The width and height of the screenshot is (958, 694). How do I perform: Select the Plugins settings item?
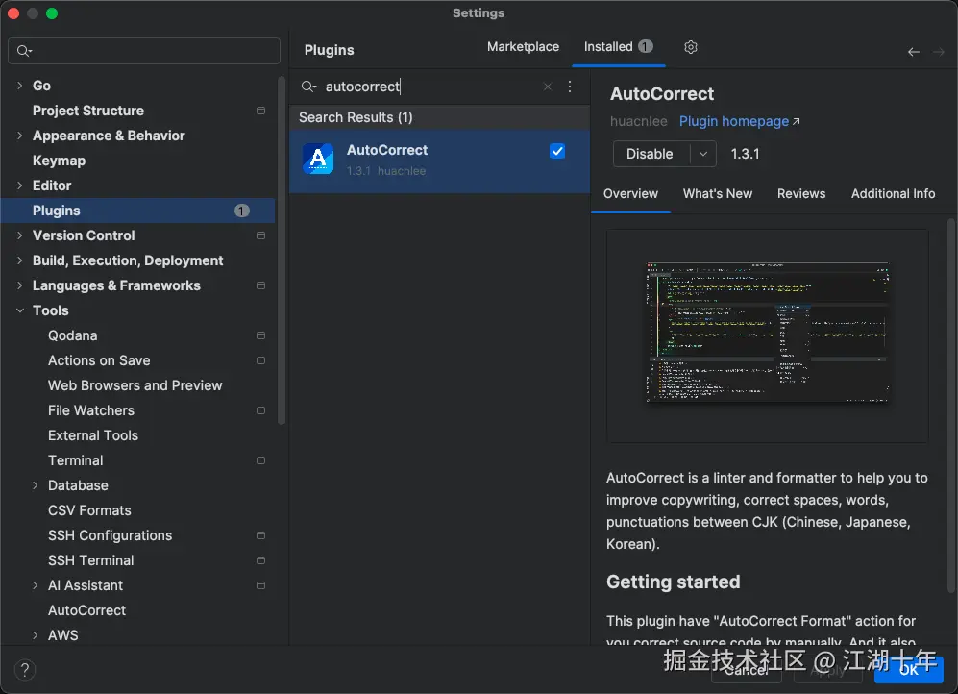138,211
